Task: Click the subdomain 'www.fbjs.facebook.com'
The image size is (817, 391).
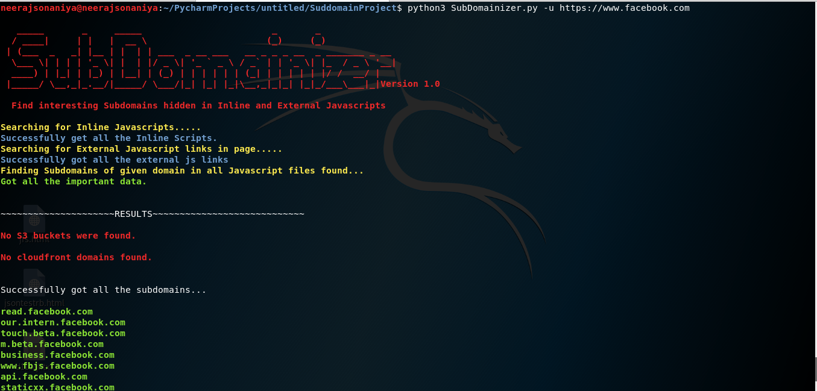Action: coord(57,366)
